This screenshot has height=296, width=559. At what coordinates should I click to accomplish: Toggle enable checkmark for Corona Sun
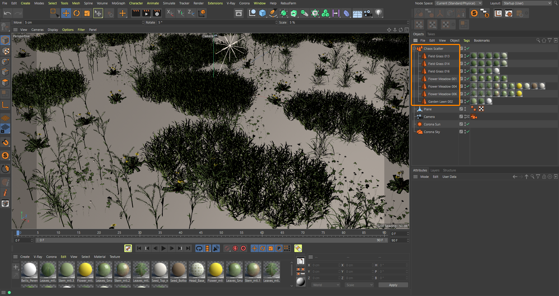point(468,124)
